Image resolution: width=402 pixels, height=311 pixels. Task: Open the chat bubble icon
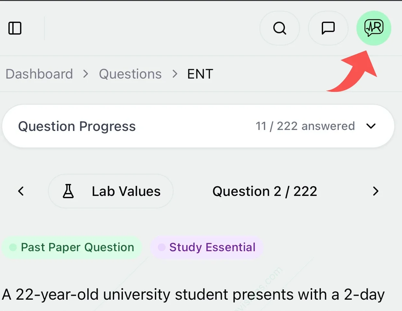click(328, 28)
